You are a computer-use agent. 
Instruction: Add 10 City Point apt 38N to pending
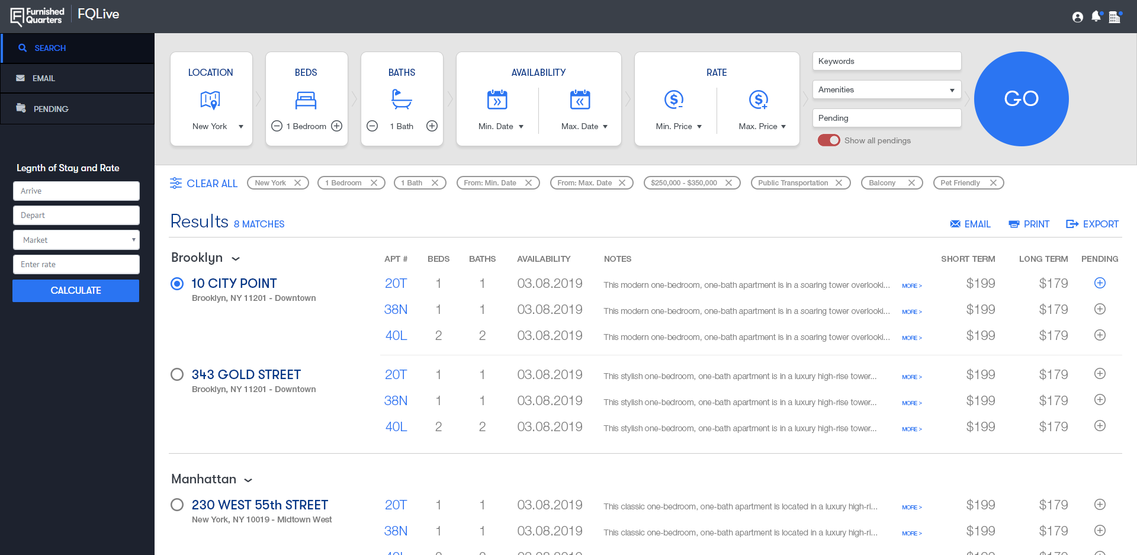(1100, 309)
